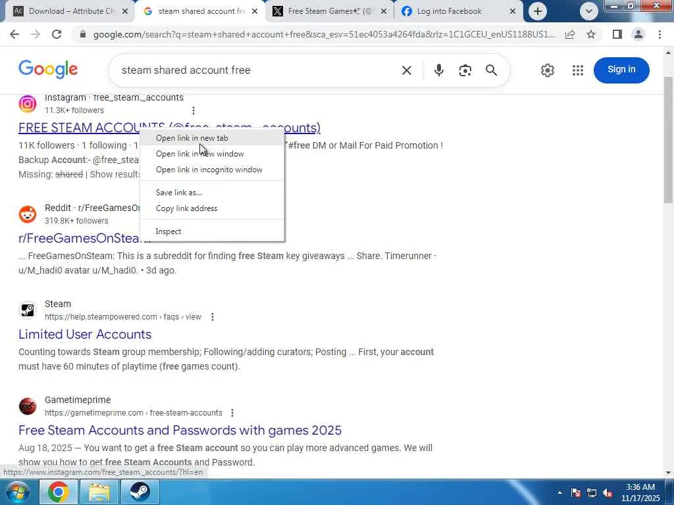Open Google Lens image search icon
The height and width of the screenshot is (505, 674).
point(465,70)
